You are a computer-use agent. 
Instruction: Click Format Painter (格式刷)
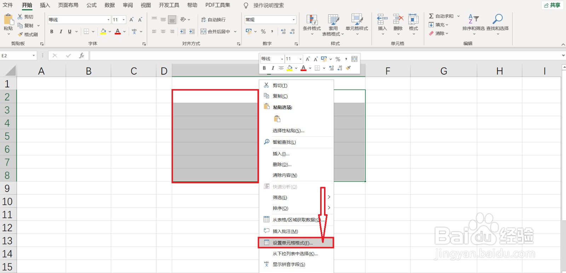[x=28, y=34]
